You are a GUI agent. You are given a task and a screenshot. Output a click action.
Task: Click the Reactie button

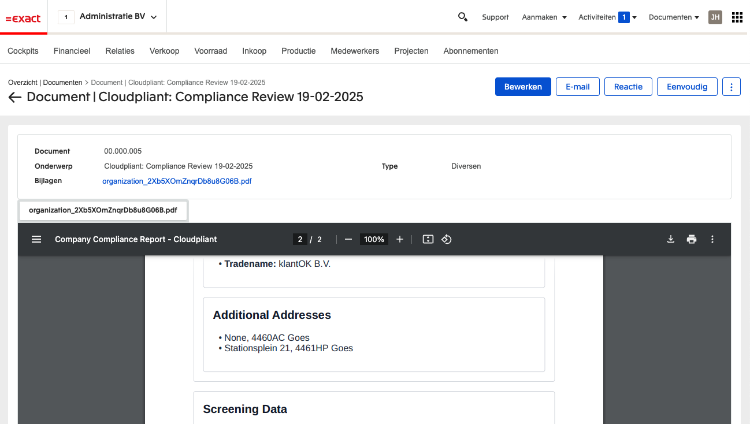point(628,87)
